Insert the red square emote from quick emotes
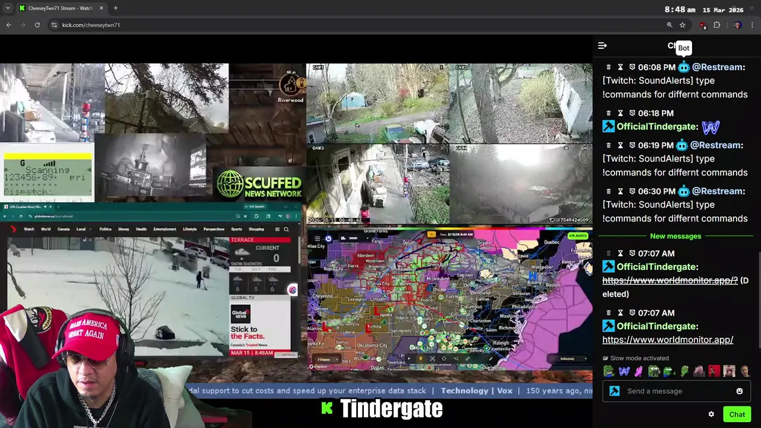Image resolution: width=761 pixels, height=428 pixels. [714, 372]
